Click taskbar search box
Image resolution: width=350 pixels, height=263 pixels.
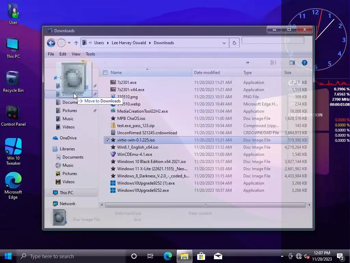pos(71,256)
